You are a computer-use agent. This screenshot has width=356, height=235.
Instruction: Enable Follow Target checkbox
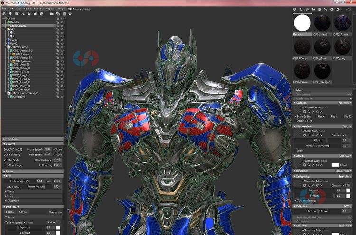[x=5, y=165]
